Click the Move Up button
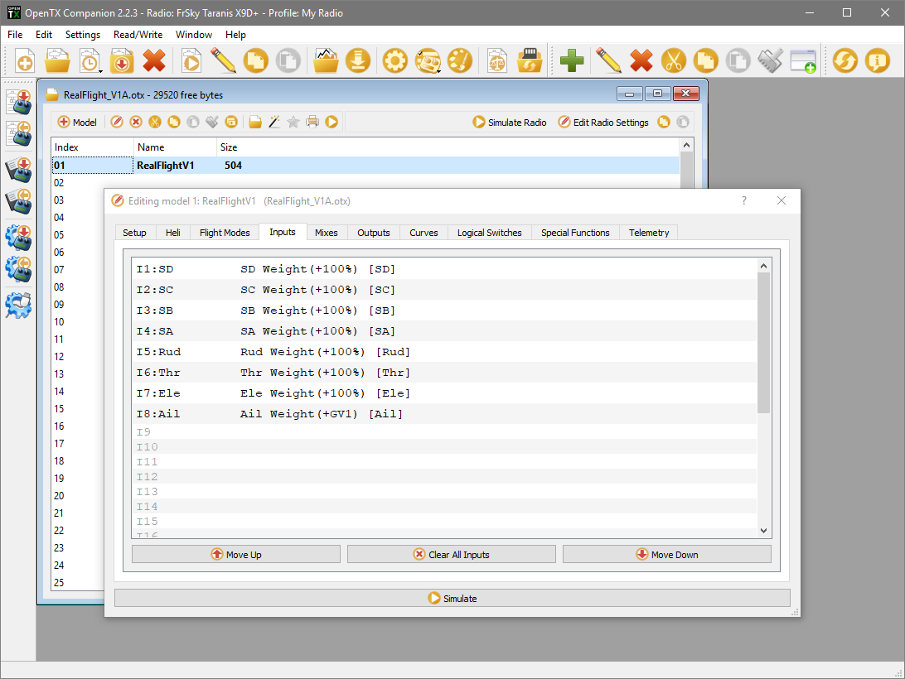 click(236, 555)
